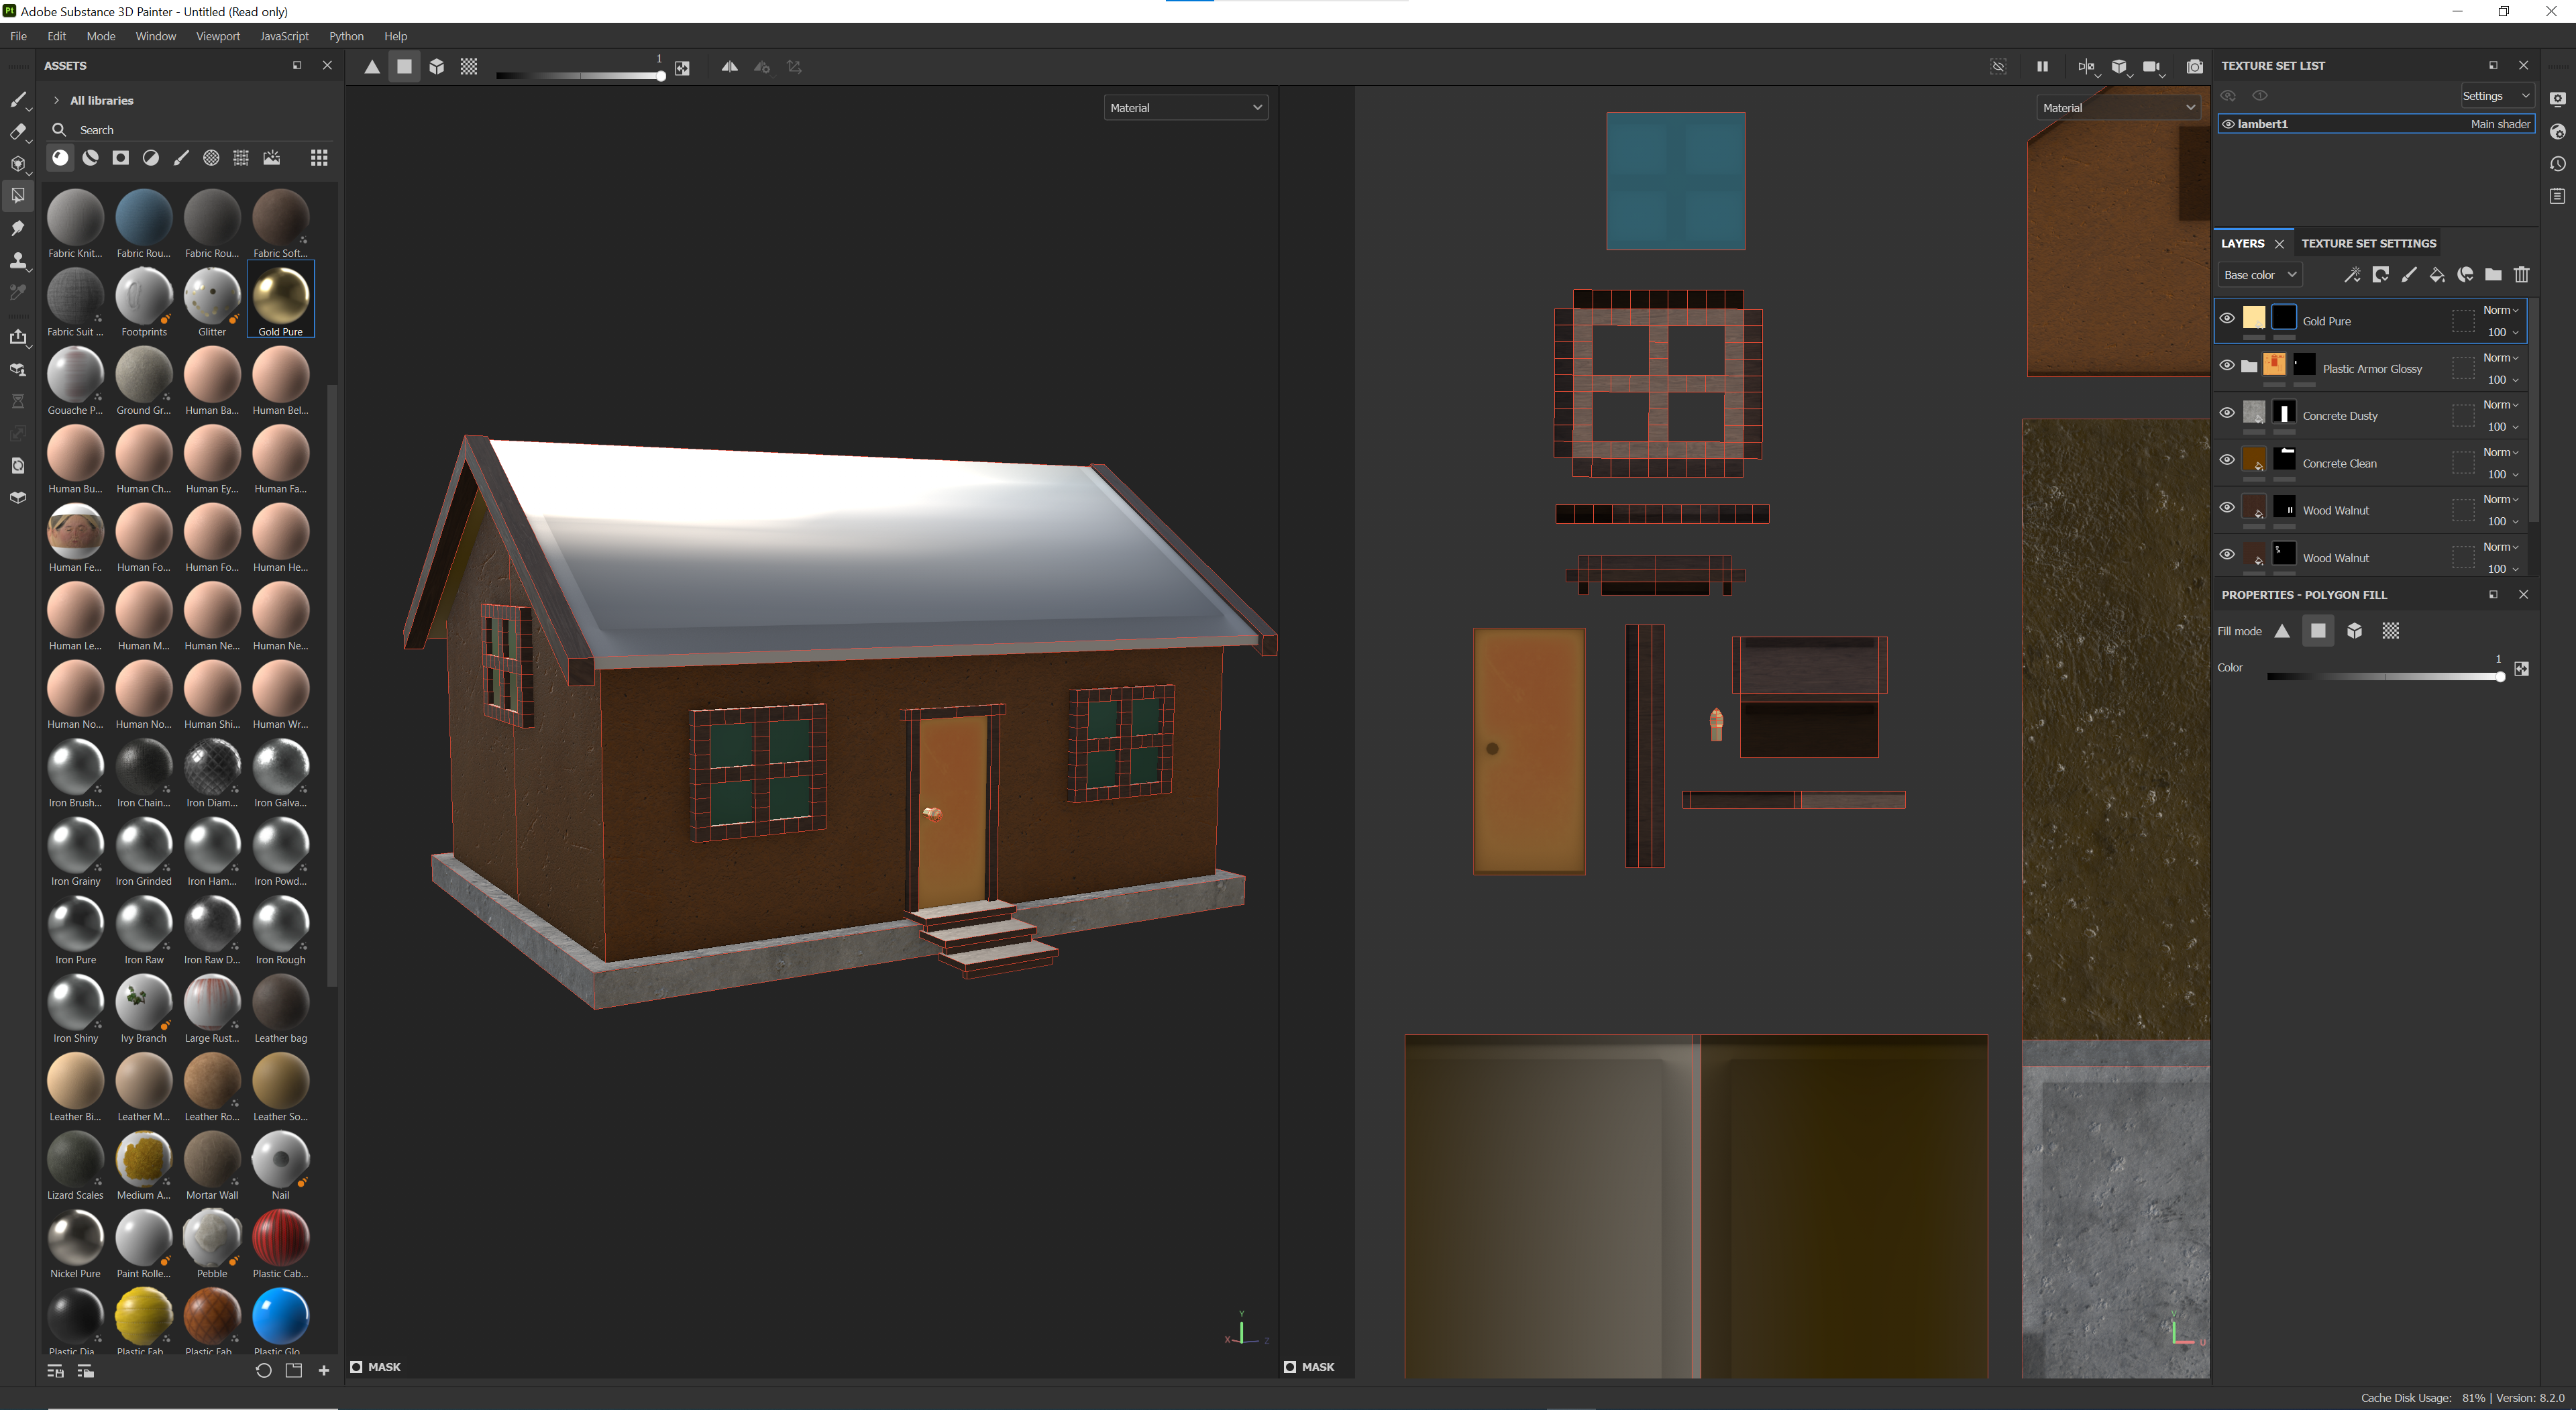Open the Base color channel dropdown

point(2259,275)
